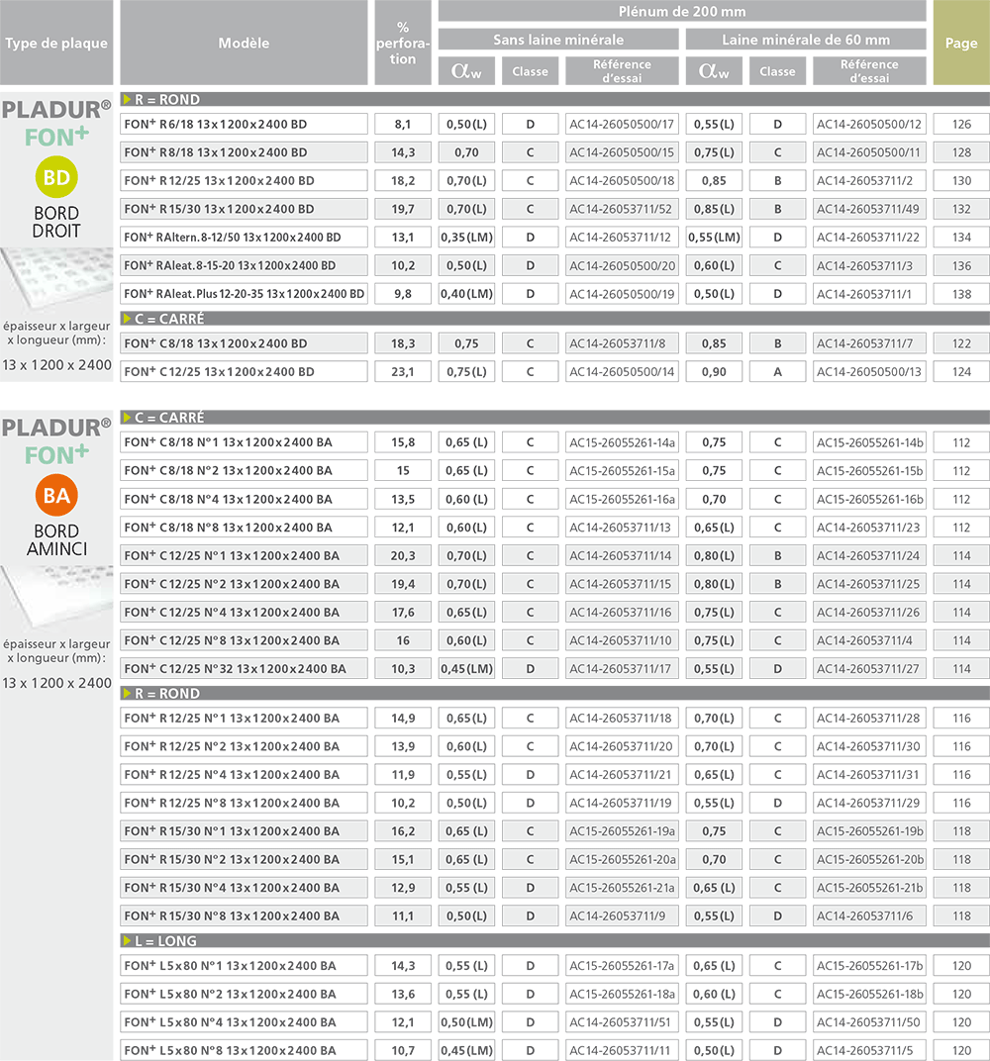Click the Modèle column header
This screenshot has width=990, height=1061.
click(x=244, y=43)
